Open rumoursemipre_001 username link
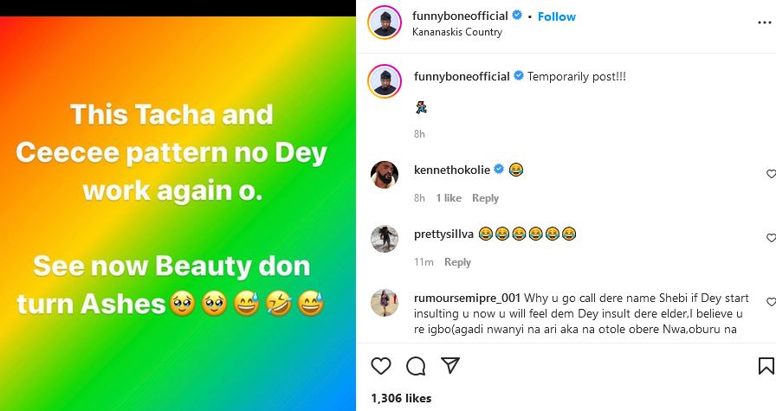The width and height of the screenshot is (776, 411). [457, 299]
